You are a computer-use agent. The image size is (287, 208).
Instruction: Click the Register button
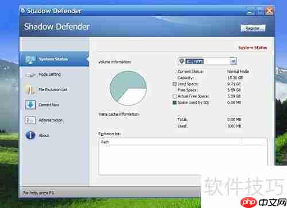point(253,29)
